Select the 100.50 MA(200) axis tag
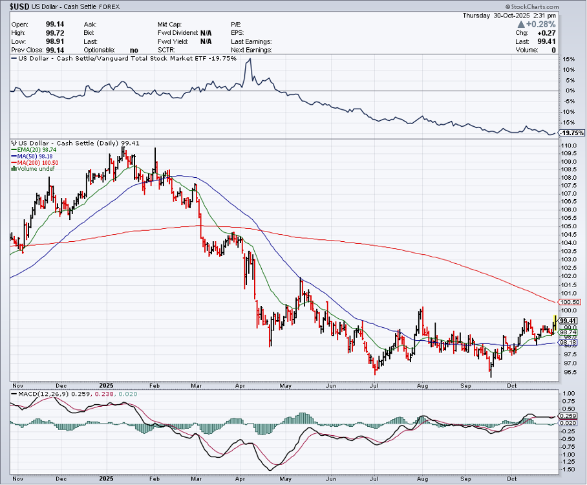 click(570, 302)
